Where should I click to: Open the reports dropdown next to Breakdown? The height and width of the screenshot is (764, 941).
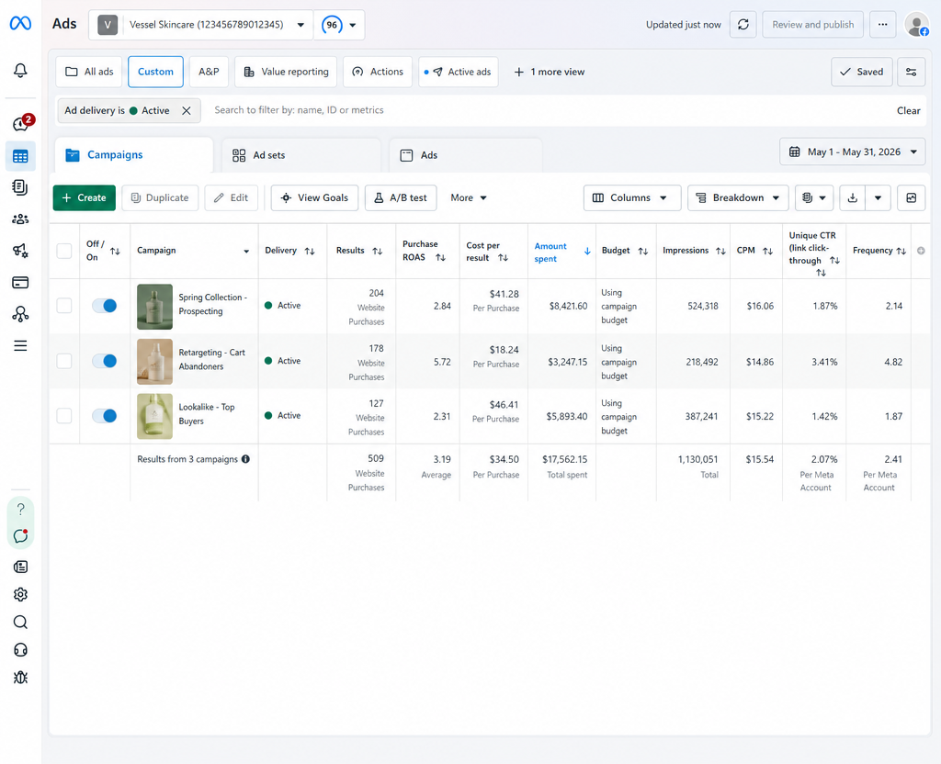click(814, 198)
